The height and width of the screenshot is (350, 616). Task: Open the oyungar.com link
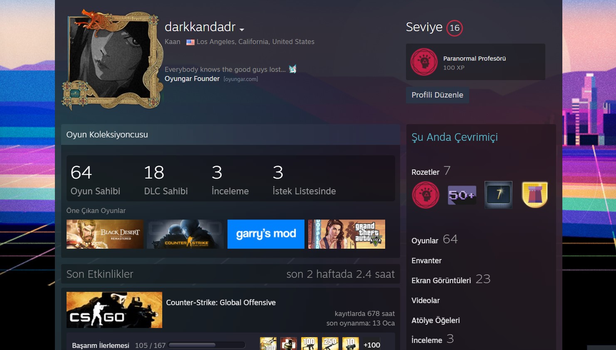point(241,79)
